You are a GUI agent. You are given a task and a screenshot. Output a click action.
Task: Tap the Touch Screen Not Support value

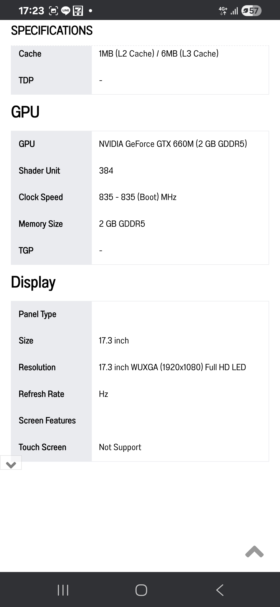(x=120, y=447)
